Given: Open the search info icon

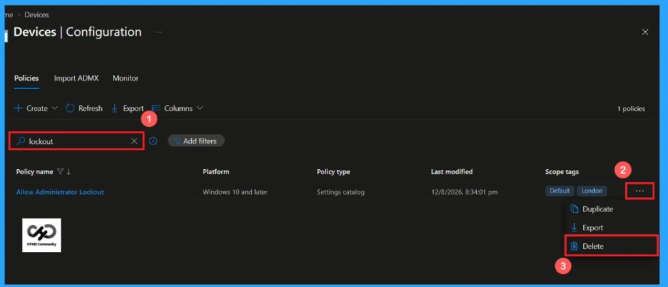Looking at the screenshot, I should tap(153, 141).
